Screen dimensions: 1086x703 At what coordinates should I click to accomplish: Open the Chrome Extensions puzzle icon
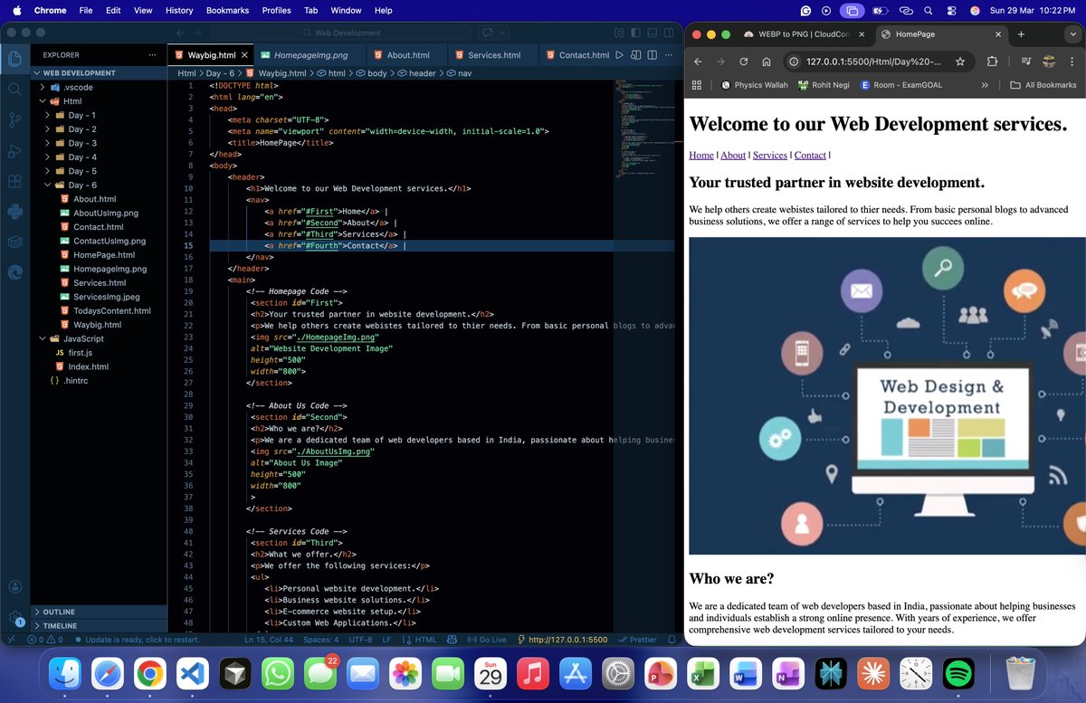click(x=992, y=62)
